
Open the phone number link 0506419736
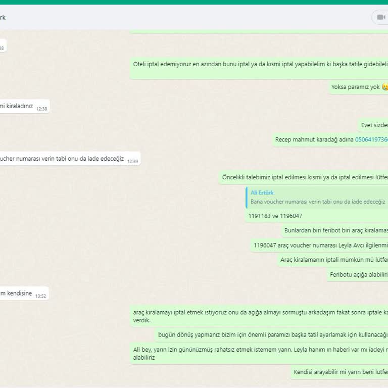pyautogui.click(x=371, y=139)
